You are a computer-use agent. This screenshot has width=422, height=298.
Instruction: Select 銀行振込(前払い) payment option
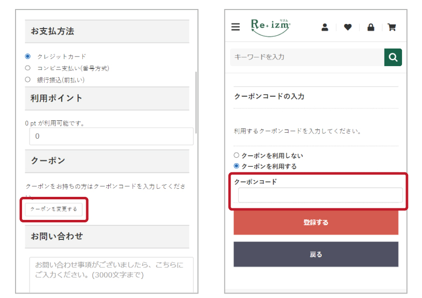pos(28,80)
